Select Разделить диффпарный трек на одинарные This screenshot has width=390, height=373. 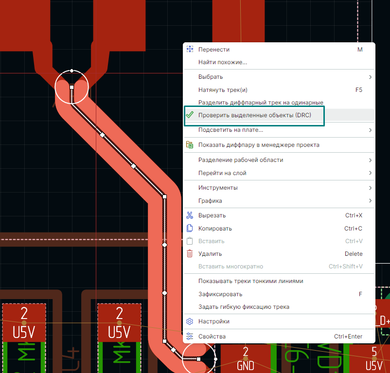click(261, 103)
